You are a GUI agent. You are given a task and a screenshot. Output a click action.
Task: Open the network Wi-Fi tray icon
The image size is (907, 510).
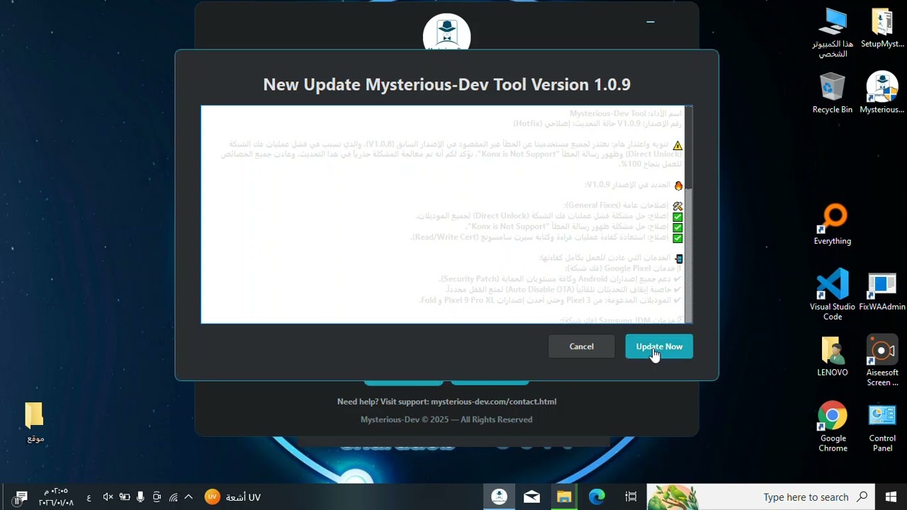click(x=173, y=497)
